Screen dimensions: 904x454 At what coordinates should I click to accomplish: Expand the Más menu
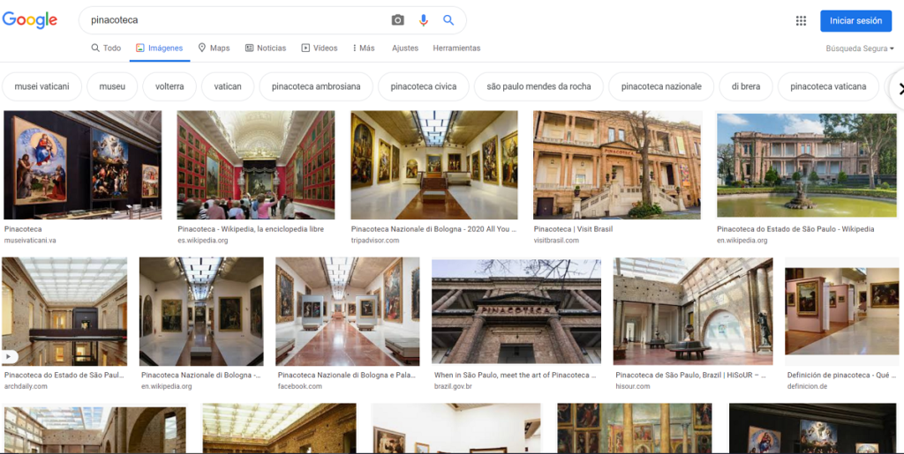(x=363, y=48)
